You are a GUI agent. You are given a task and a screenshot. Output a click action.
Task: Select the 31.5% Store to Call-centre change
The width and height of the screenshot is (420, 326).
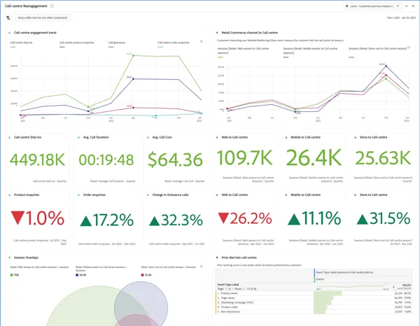click(384, 218)
